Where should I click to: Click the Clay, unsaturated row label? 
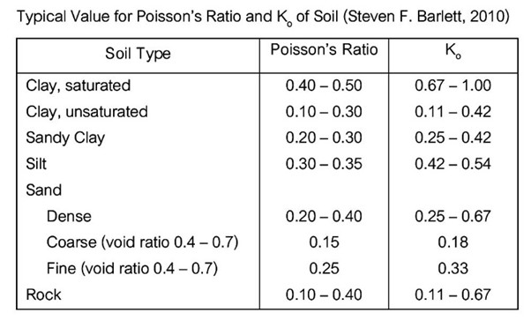(87, 112)
